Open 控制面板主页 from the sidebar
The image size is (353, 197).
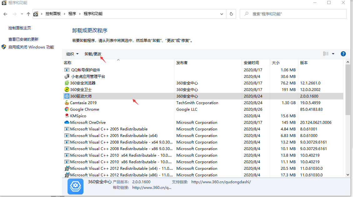[19, 28]
